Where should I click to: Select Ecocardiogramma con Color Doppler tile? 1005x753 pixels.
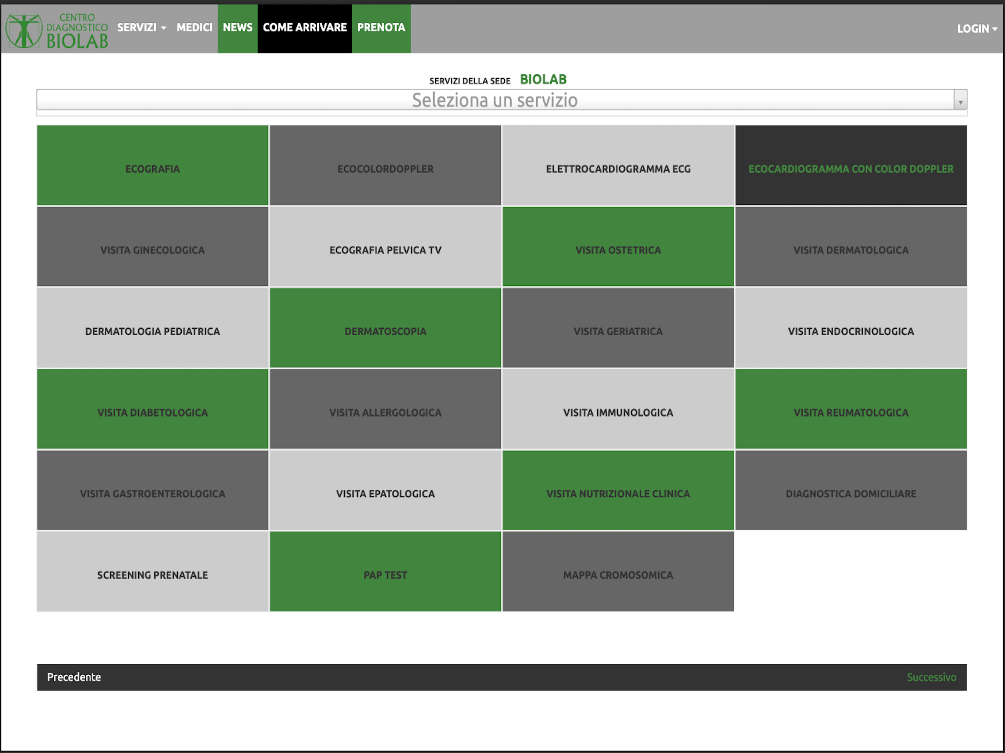click(851, 166)
